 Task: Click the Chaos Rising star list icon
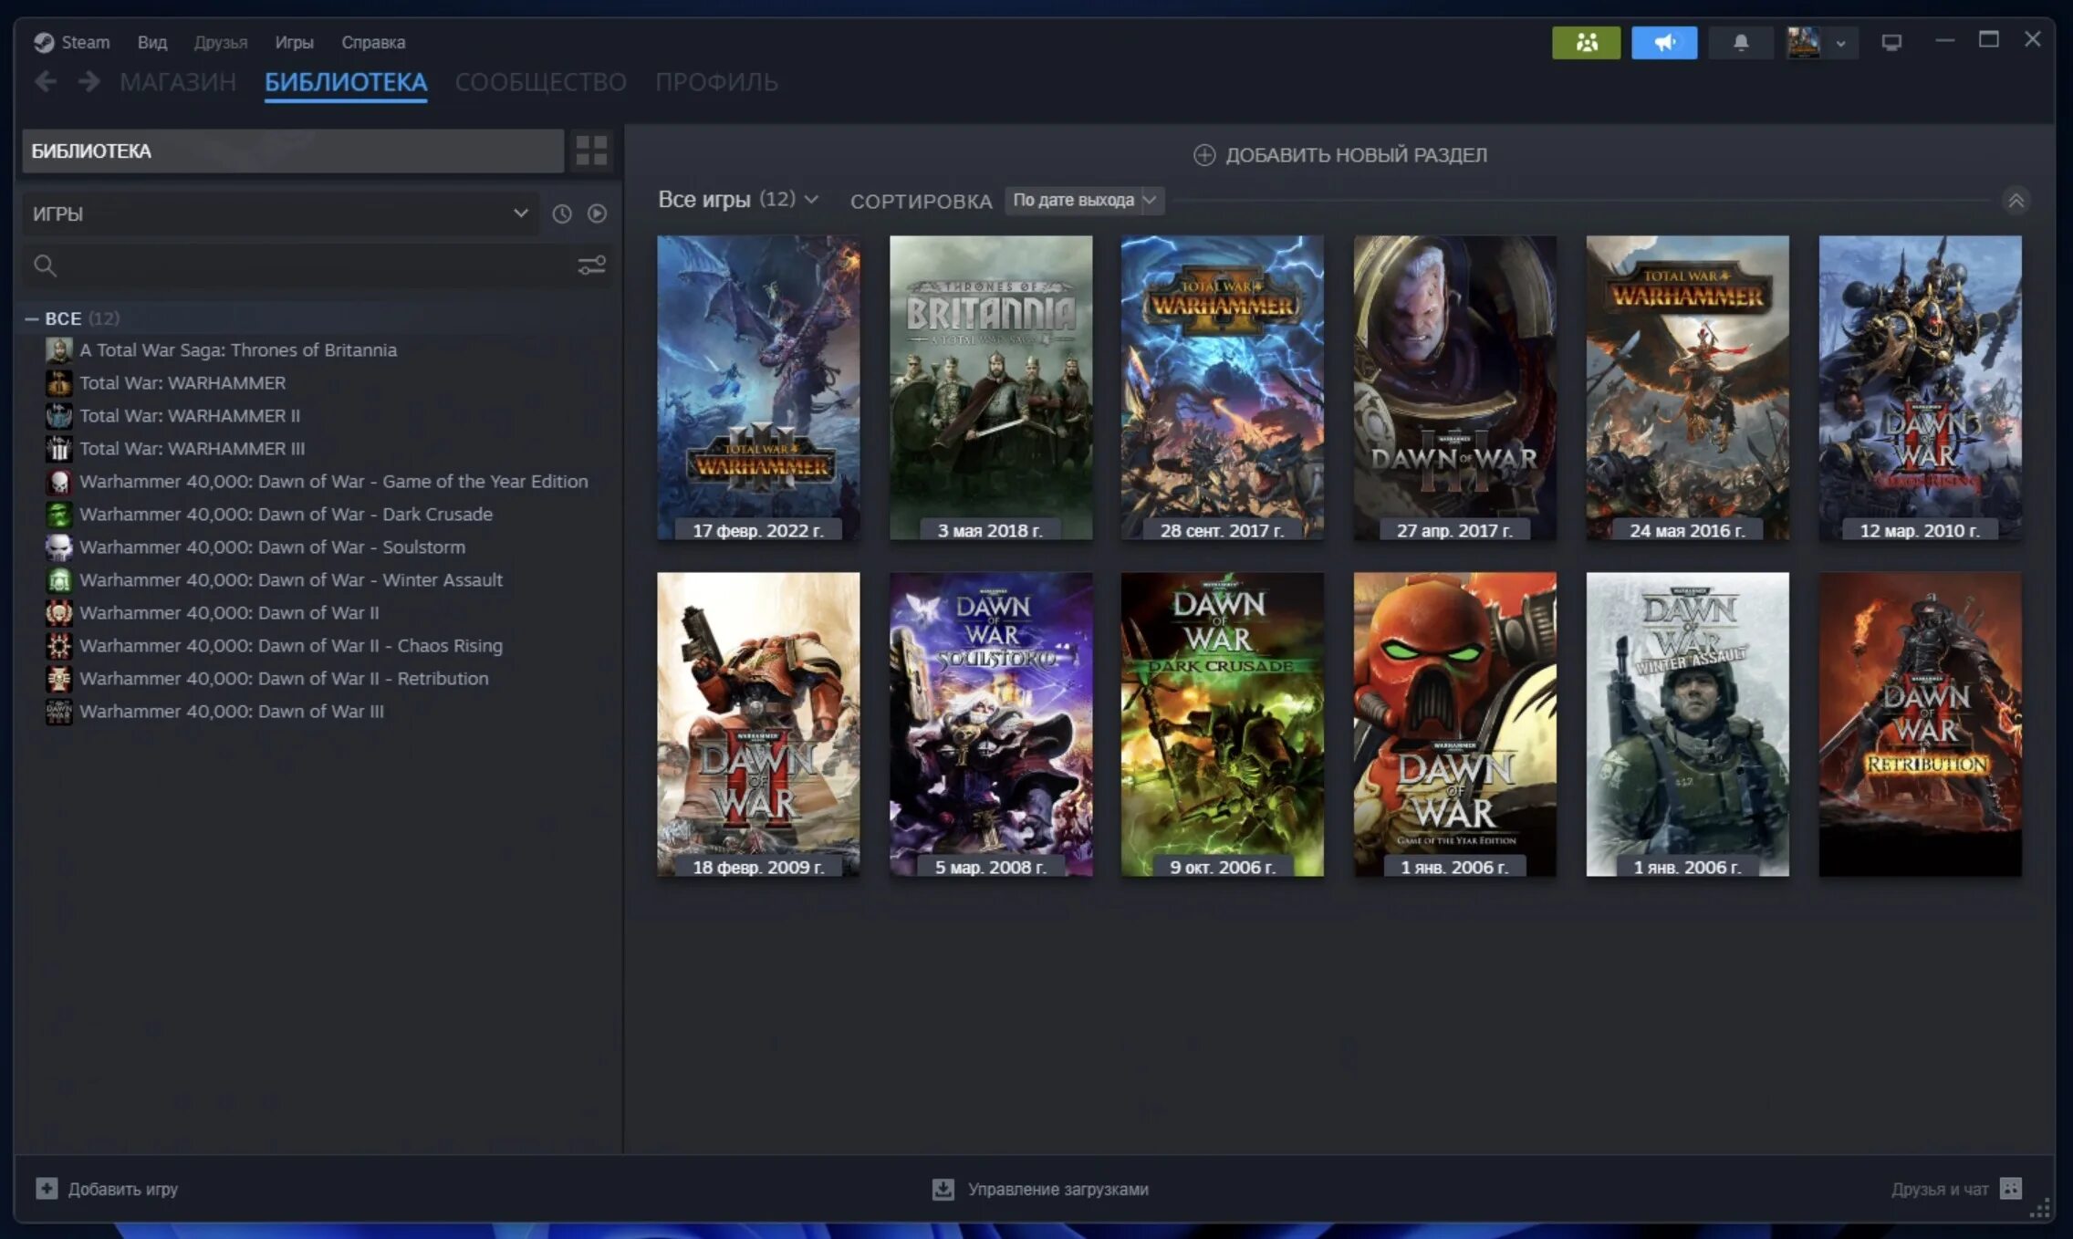59,646
